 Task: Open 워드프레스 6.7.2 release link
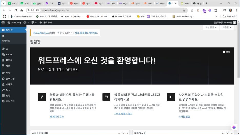[41, 33]
